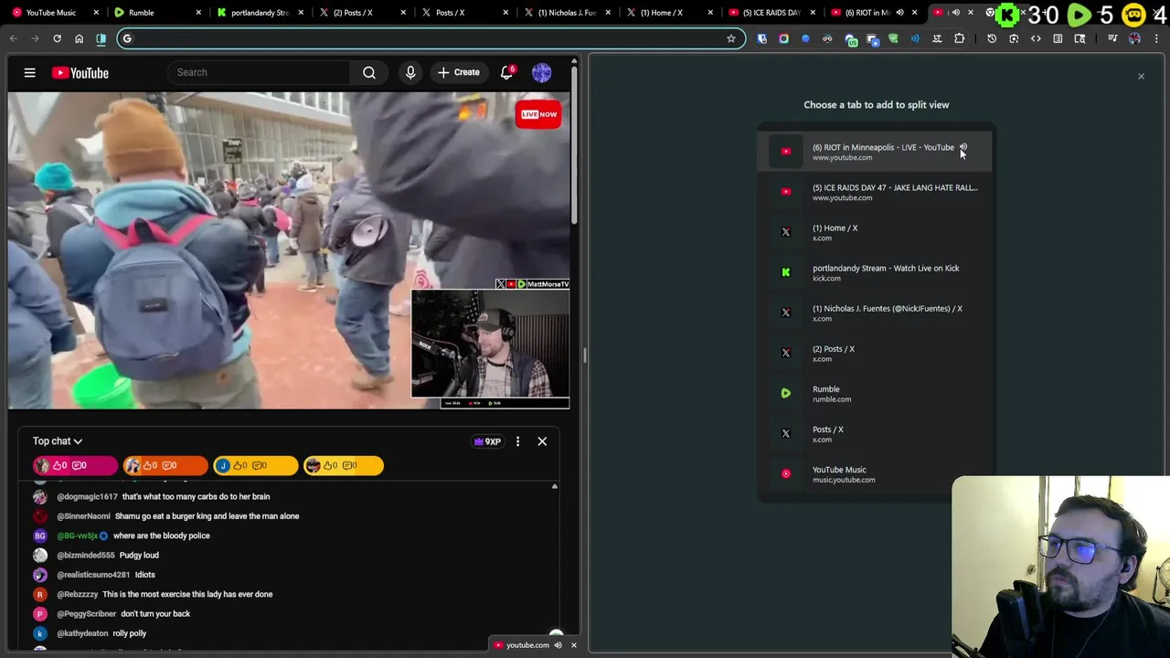The height and width of the screenshot is (658, 1170).
Task: Mute the youtube.com split-view pill speaker
Action: [x=558, y=645]
